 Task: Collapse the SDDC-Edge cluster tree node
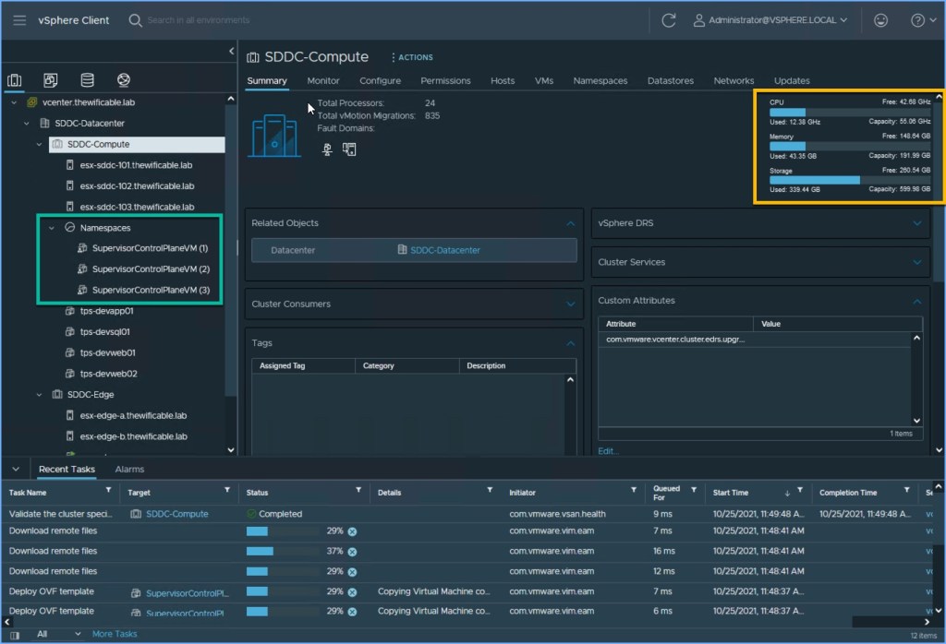click(x=39, y=395)
